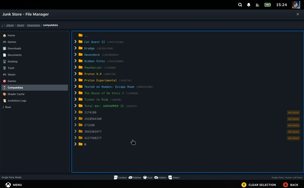This screenshot has height=188, width=304.
Task: Expand the Havendock folder
Action: [x=75, y=54]
